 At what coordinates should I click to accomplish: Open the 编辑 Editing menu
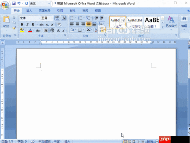pos(184,23)
